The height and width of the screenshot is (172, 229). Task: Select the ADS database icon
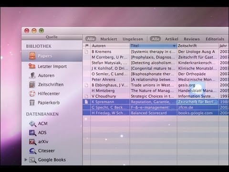point(32,133)
